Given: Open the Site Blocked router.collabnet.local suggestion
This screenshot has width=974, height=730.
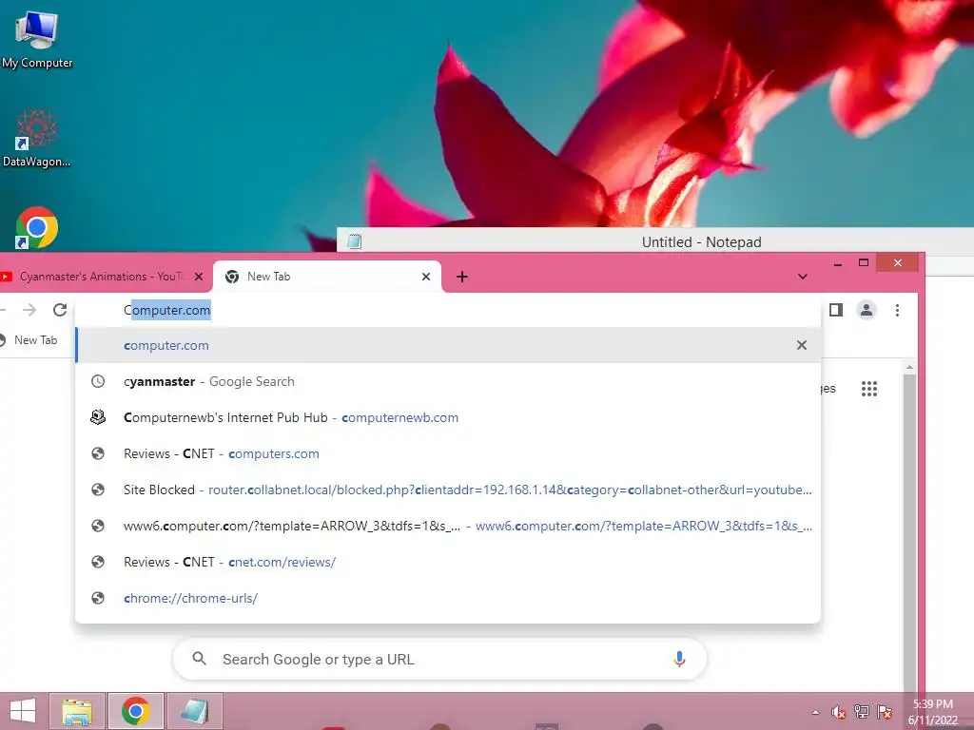Looking at the screenshot, I should (x=448, y=490).
